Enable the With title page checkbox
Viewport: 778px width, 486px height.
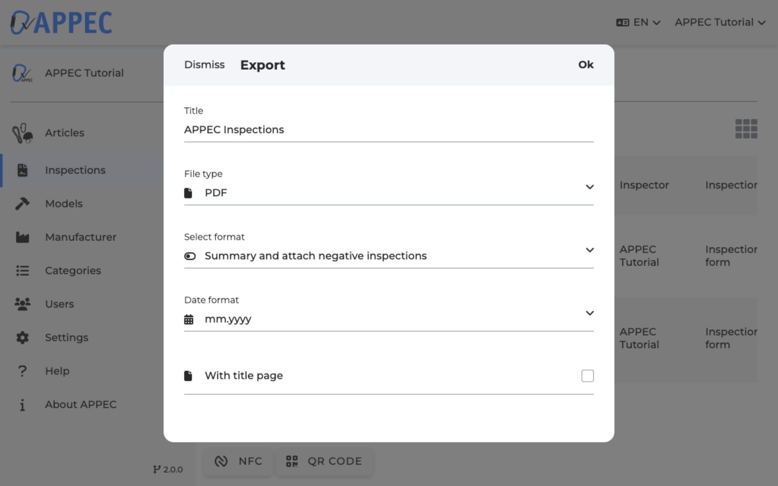coord(587,376)
